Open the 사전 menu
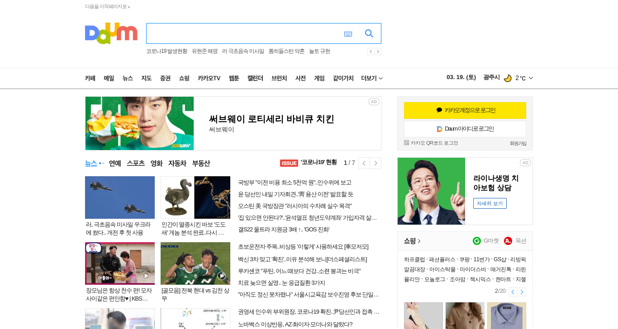 click(x=300, y=78)
